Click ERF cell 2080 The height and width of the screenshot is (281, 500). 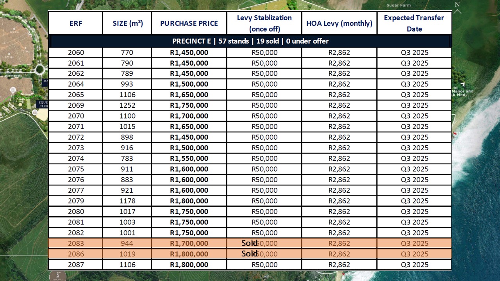tap(76, 211)
